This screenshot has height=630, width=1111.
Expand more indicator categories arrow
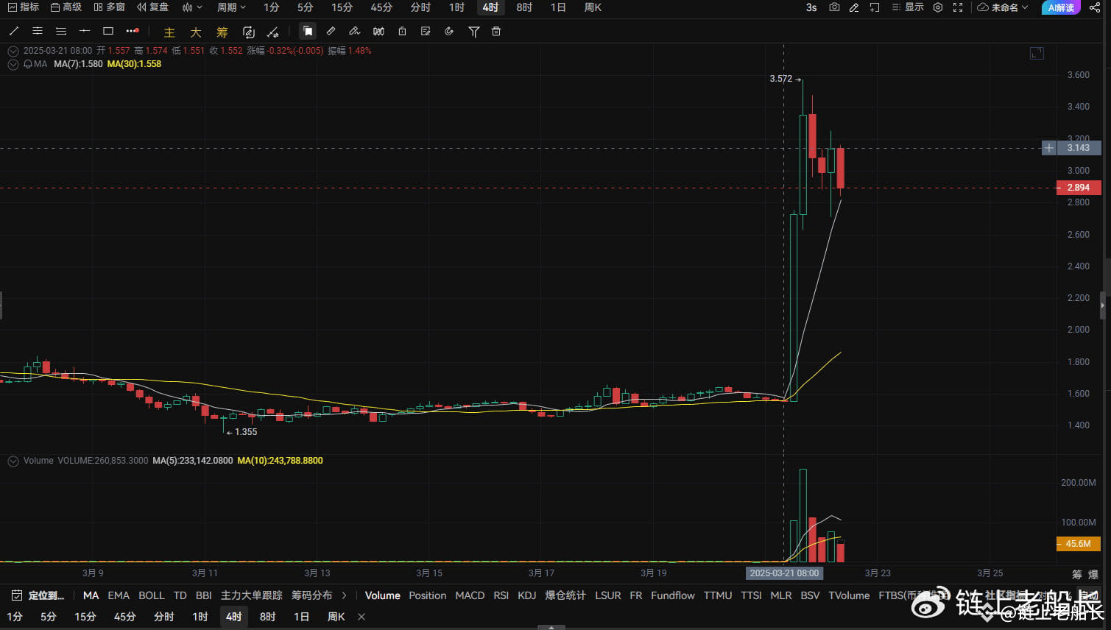point(344,595)
